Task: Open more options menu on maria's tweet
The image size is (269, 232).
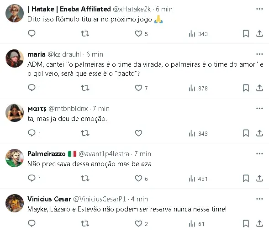Action: pyautogui.click(x=259, y=54)
